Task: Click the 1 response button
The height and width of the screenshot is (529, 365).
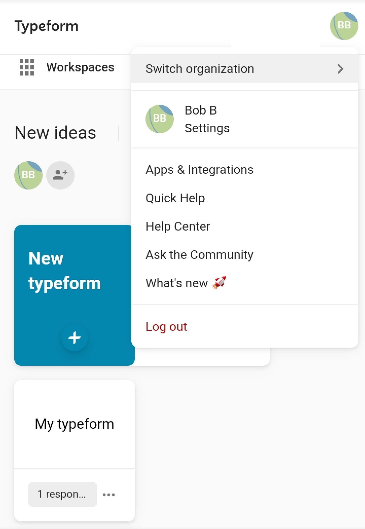Action: [x=62, y=494]
